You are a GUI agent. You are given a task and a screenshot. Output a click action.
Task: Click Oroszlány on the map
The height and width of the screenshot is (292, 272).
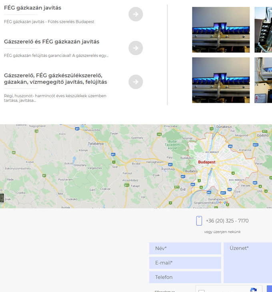click(x=80, y=165)
